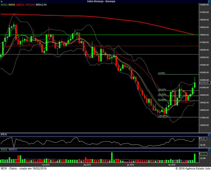Click the tallest green volume bar in late December

coord(112,157)
